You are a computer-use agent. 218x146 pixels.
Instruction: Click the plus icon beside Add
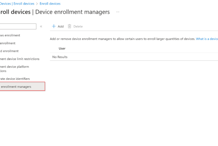coord(54,26)
